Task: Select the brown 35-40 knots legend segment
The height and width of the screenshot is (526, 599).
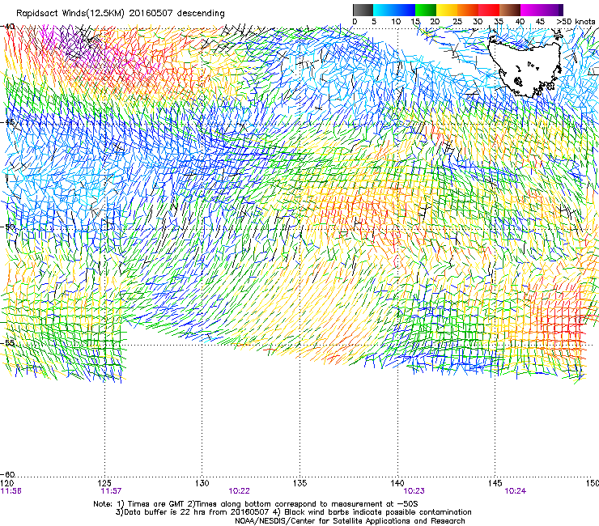Action: (510, 10)
